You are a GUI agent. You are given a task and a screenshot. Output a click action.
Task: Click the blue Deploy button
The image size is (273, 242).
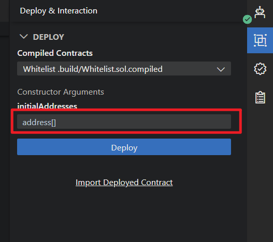point(124,147)
